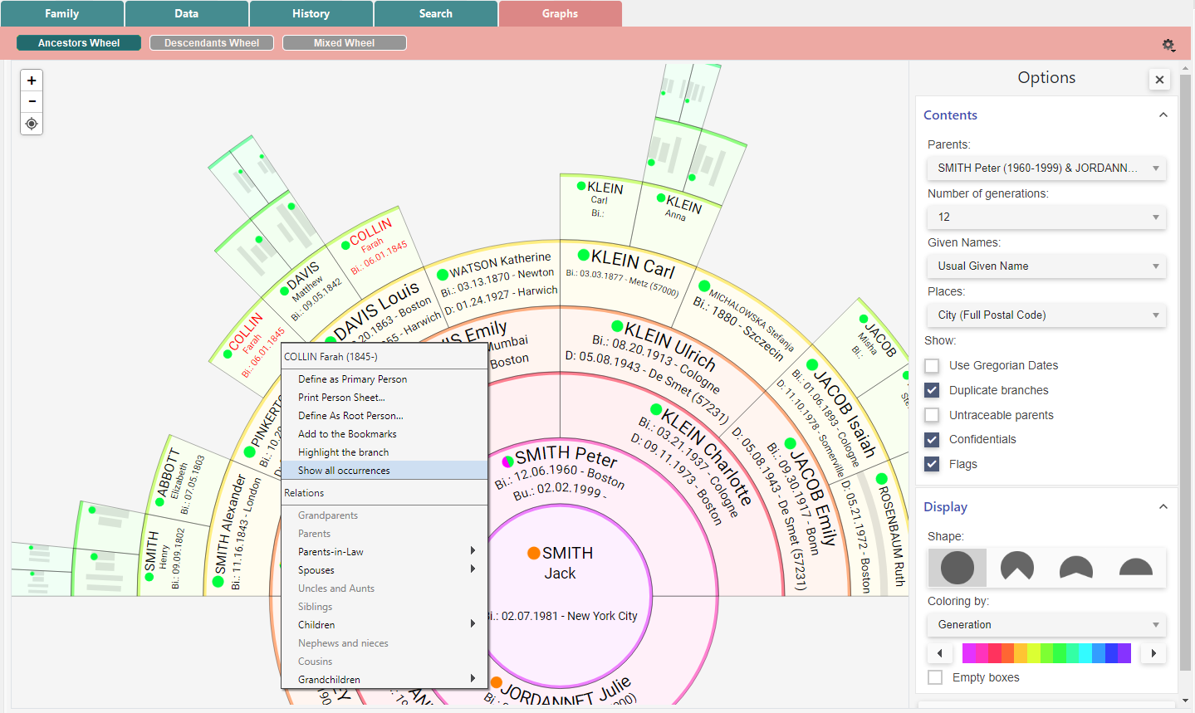Enable Use Gregorian Dates checkbox
Image resolution: width=1195 pixels, height=713 pixels.
(x=932, y=365)
